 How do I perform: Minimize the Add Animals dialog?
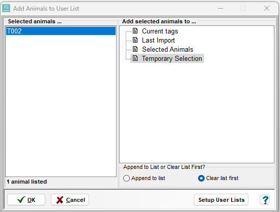[x=220, y=8]
